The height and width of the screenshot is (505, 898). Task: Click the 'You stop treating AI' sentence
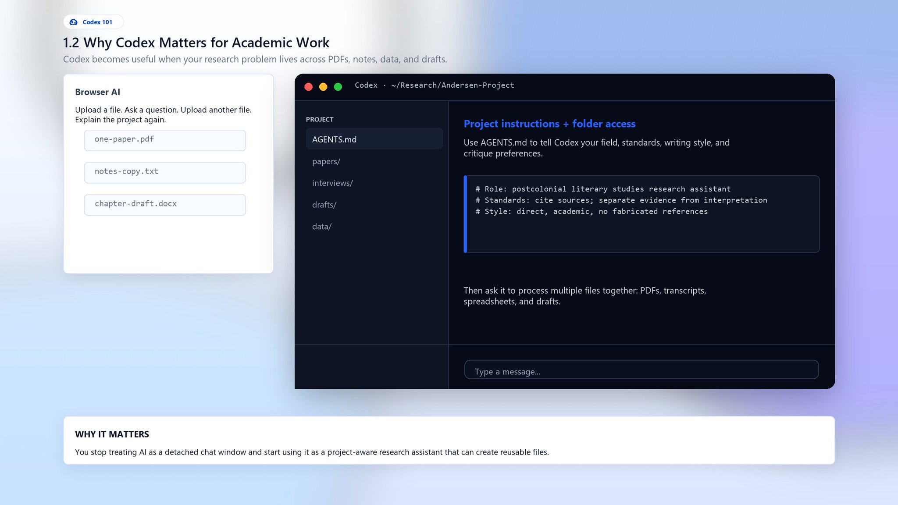[x=312, y=452]
